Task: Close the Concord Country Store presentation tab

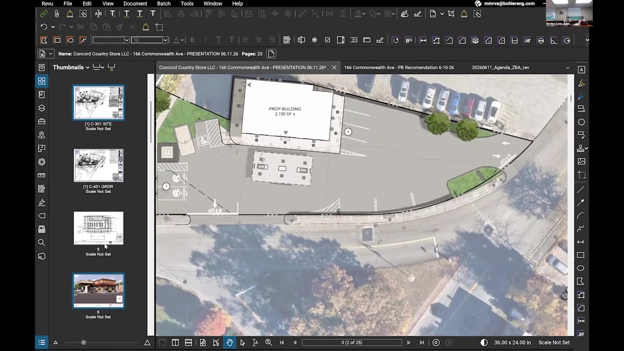Action: 334,68
